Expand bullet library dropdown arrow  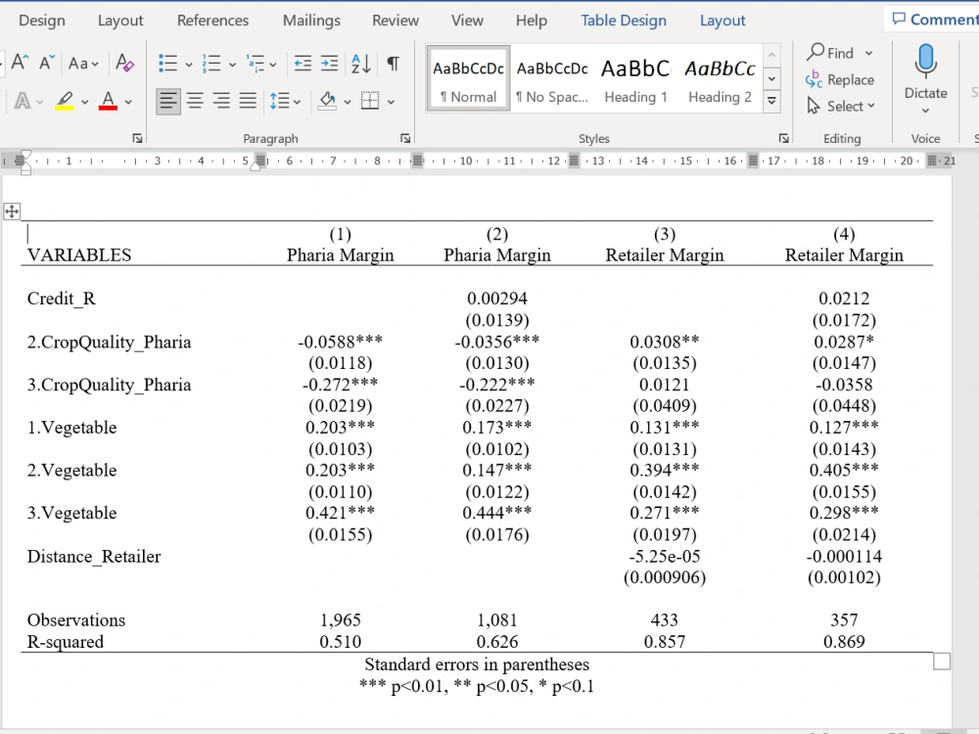pyautogui.click(x=189, y=65)
